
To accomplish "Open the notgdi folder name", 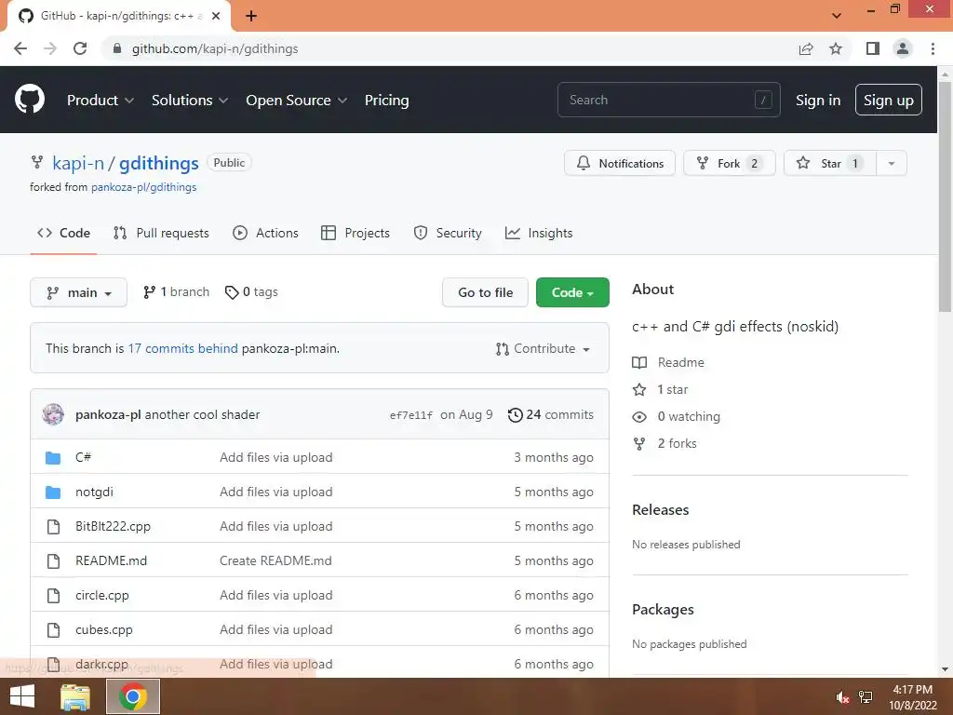I will [x=94, y=492].
